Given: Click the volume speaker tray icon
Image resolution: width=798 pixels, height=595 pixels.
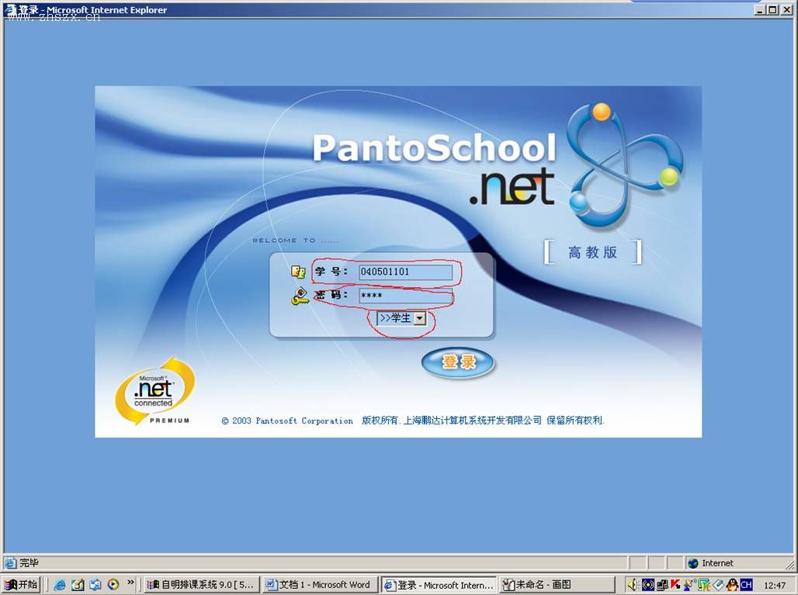Looking at the screenshot, I should 633,585.
